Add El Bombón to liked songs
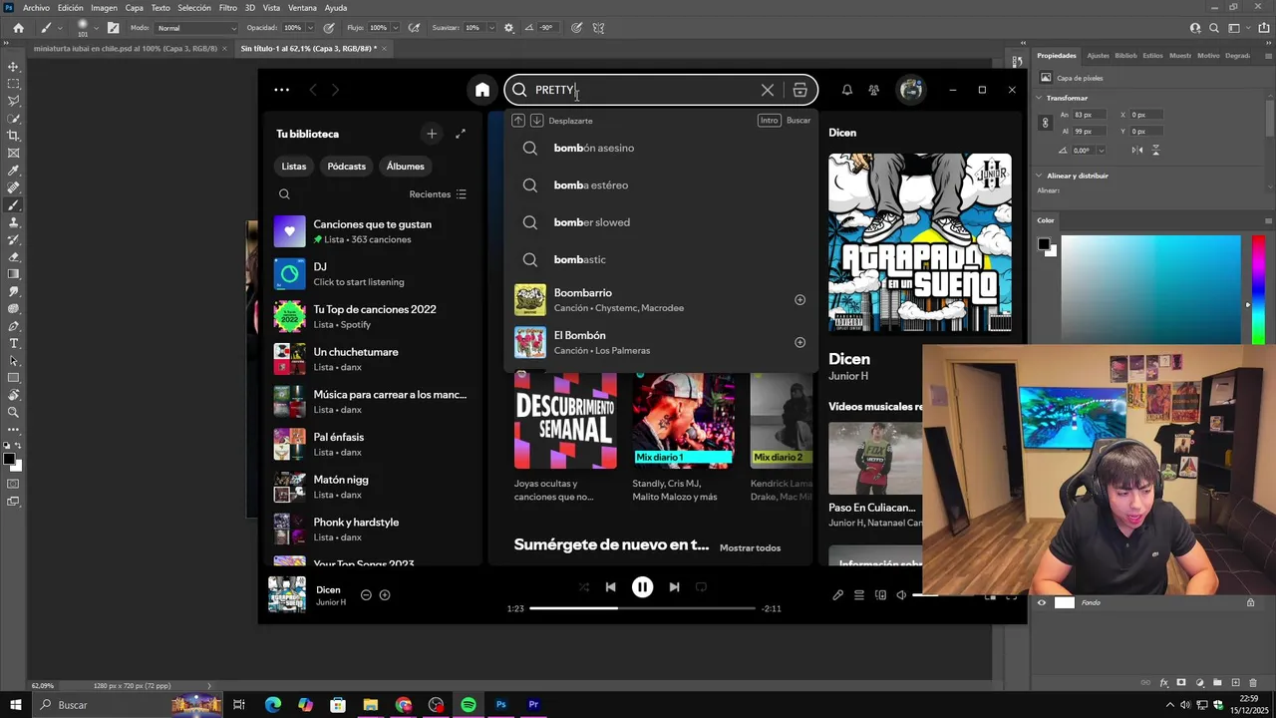The width and height of the screenshot is (1276, 718). [x=799, y=342]
